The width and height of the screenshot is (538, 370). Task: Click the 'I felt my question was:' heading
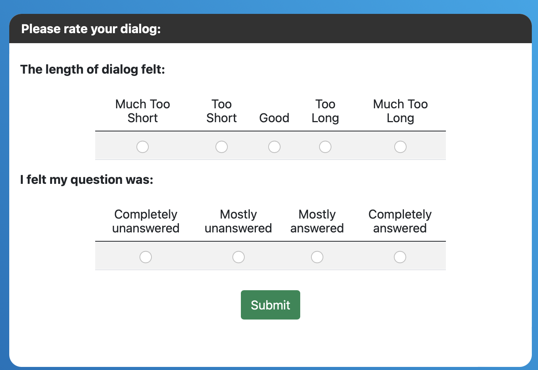point(87,180)
